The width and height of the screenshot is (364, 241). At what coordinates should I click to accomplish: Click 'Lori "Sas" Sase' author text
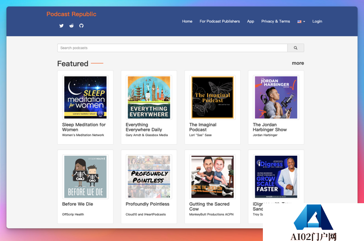200,135
